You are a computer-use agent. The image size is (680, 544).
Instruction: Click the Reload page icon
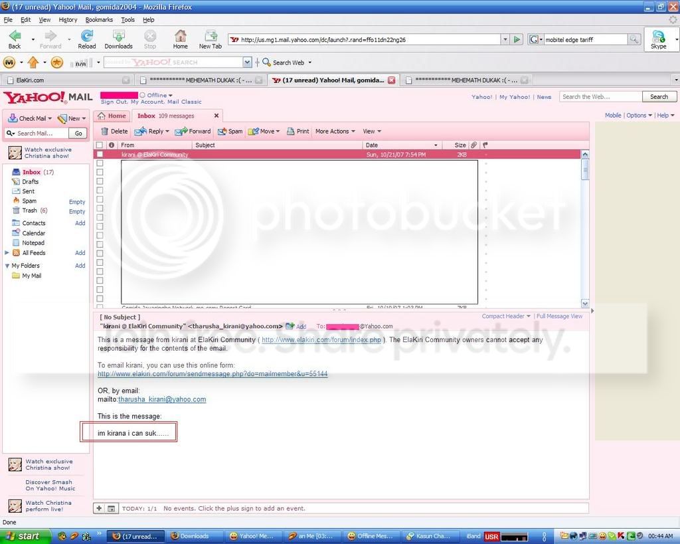pos(87,36)
